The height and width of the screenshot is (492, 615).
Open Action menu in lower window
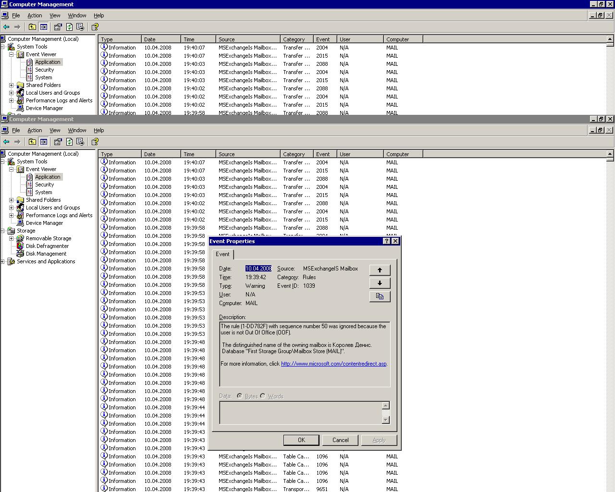point(35,130)
